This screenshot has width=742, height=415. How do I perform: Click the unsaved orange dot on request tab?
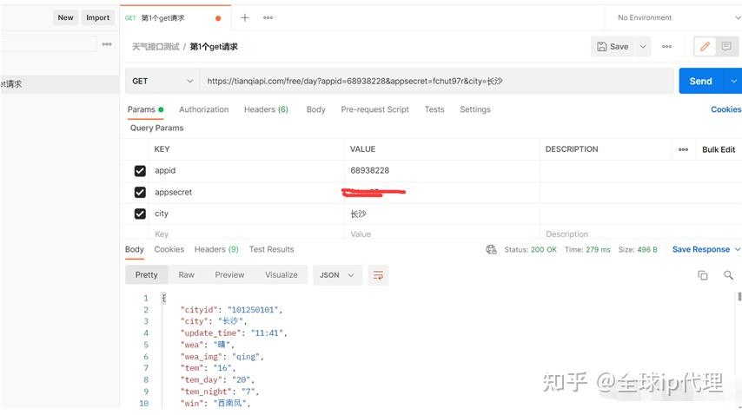click(218, 18)
